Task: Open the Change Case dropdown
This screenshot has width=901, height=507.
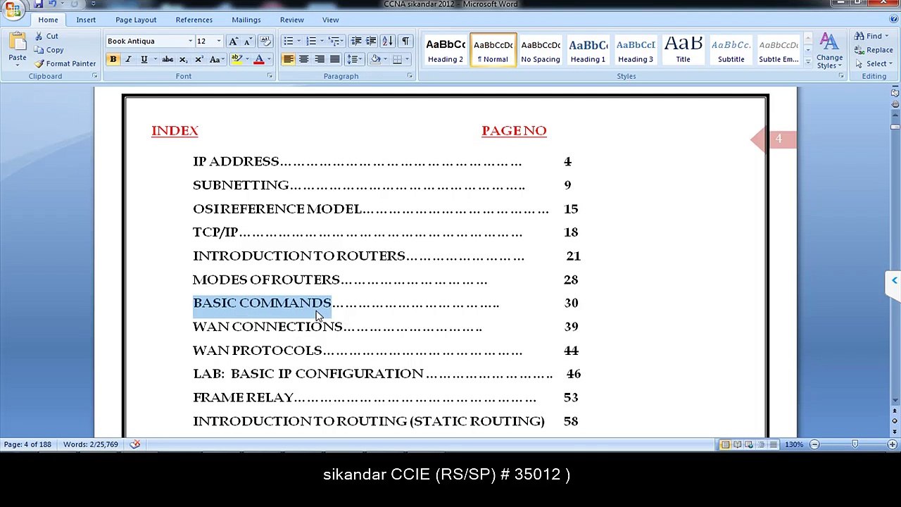Action: pos(218,59)
